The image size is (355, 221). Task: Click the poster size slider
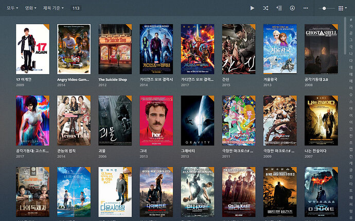pos(327,8)
